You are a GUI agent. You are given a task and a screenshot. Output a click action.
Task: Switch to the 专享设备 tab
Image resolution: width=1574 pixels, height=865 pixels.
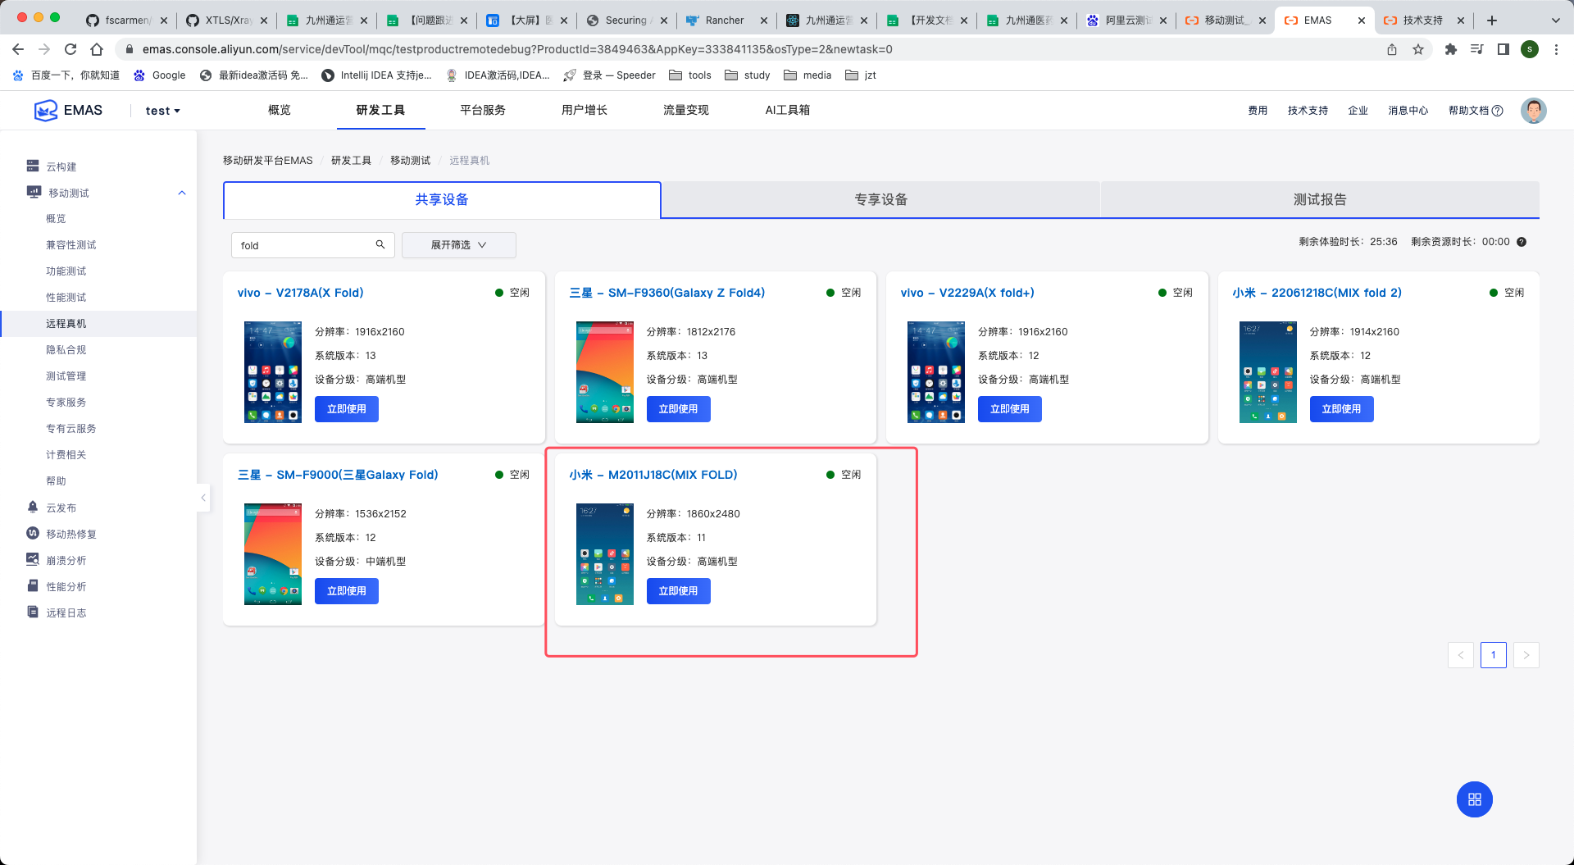(x=881, y=200)
